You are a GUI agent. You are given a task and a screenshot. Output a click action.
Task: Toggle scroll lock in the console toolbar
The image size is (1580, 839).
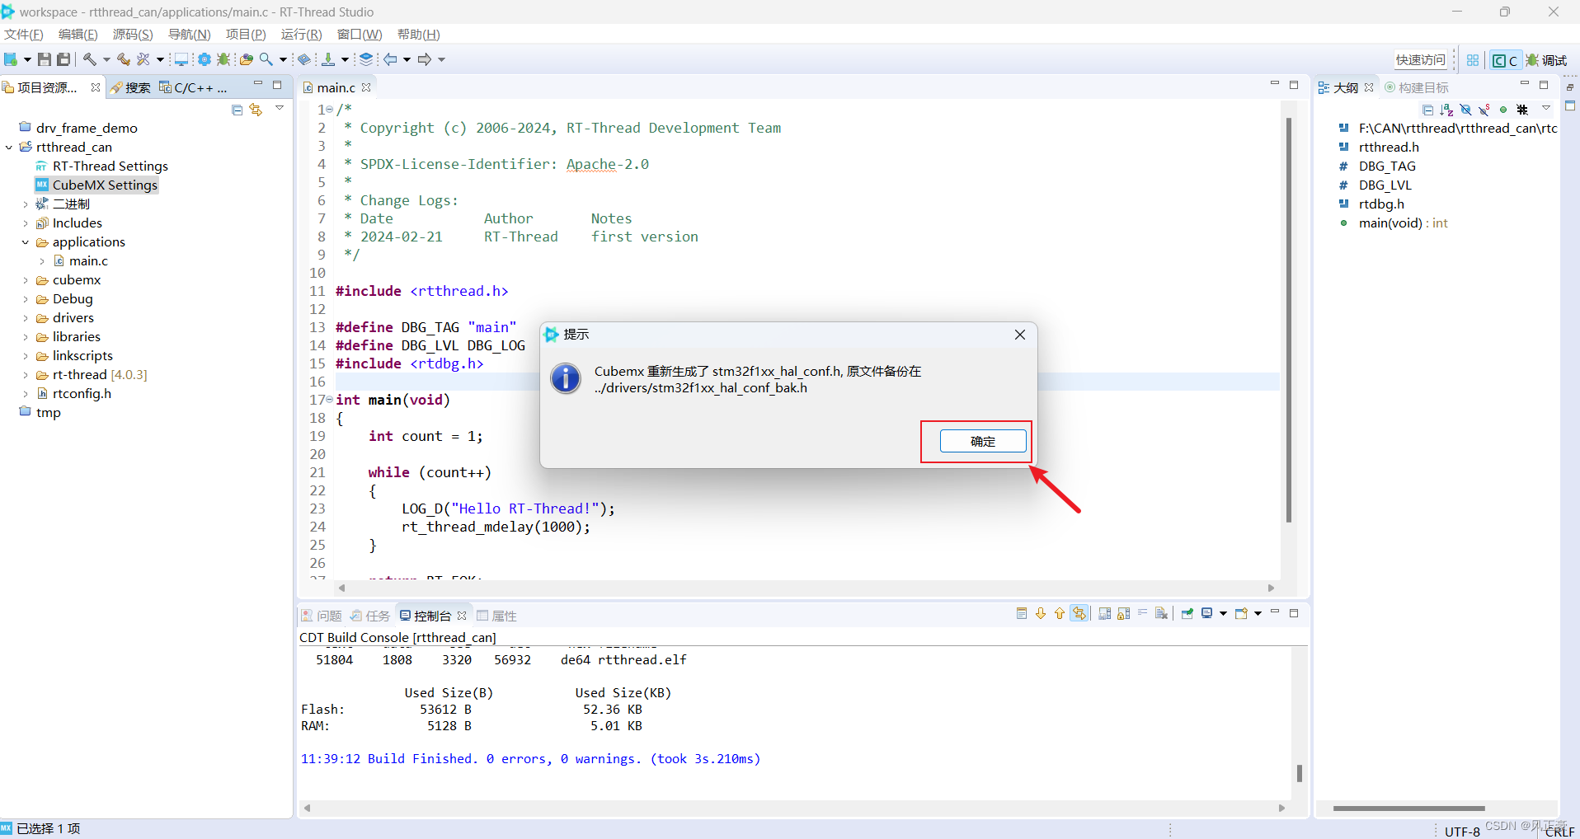tap(1123, 613)
